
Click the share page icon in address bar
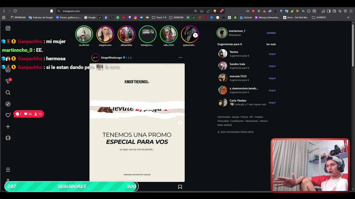pos(208,11)
